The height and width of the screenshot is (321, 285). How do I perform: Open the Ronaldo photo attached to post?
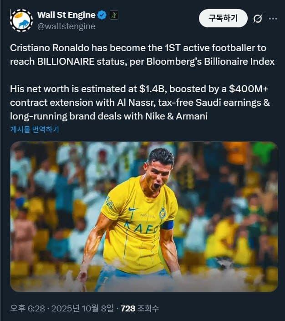point(144,217)
